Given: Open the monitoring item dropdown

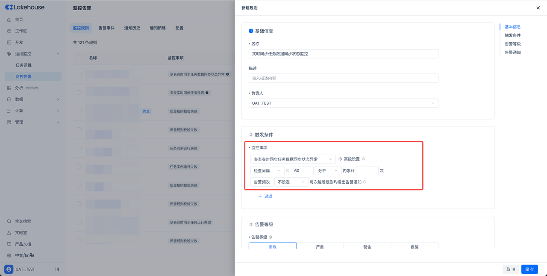Looking at the screenshot, I should coord(293,159).
